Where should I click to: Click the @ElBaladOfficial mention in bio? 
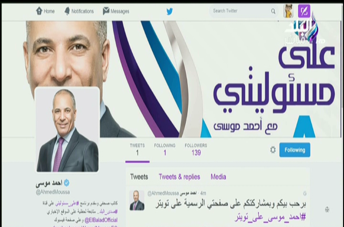pos(101,220)
